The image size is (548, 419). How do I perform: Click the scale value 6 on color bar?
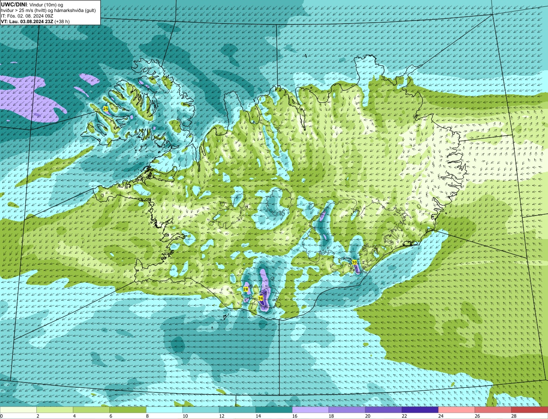click(x=111, y=416)
